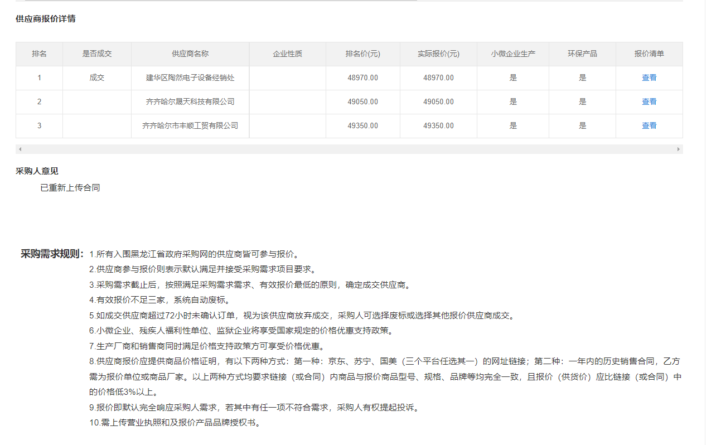
Task: Select supplier name 建华区陶然电子设备经销处
Action: 190,78
